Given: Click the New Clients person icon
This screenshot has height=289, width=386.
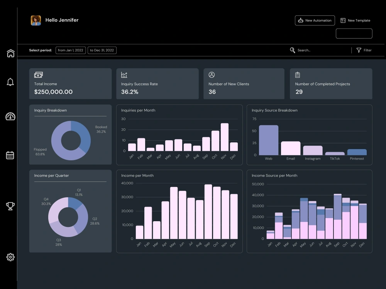Looking at the screenshot, I should 212,75.
